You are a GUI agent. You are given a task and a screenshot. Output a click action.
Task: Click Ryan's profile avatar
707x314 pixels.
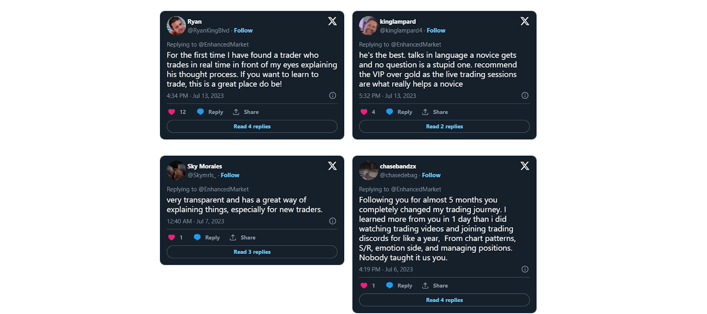coord(175,26)
